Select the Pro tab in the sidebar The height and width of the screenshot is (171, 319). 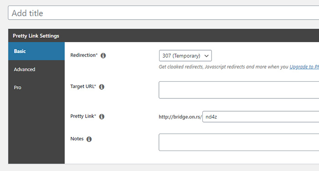coord(36,88)
